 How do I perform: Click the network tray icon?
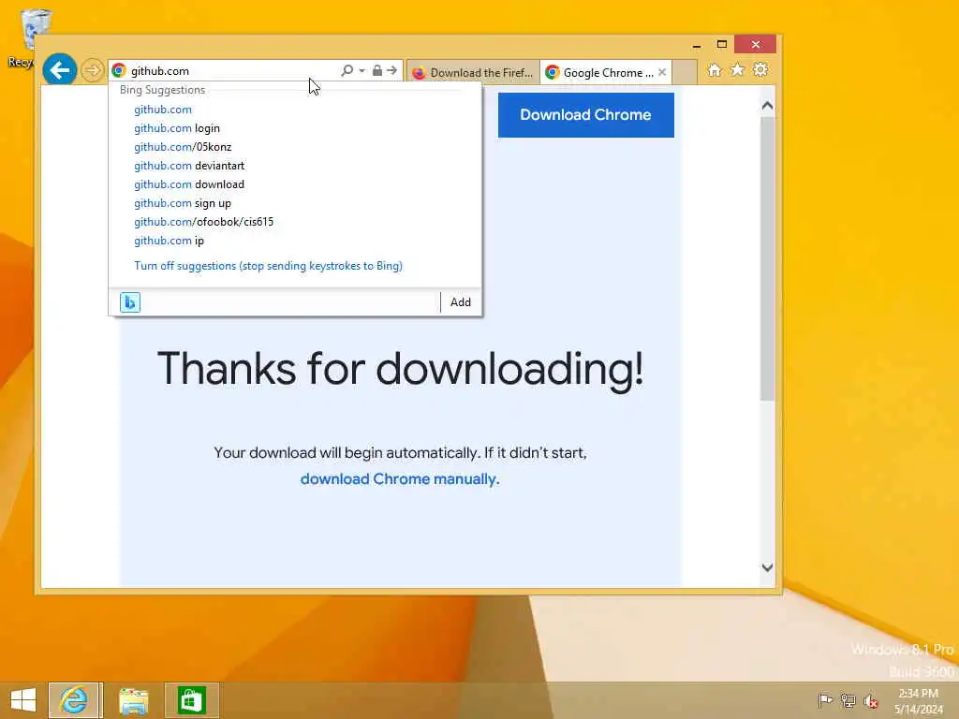click(848, 700)
